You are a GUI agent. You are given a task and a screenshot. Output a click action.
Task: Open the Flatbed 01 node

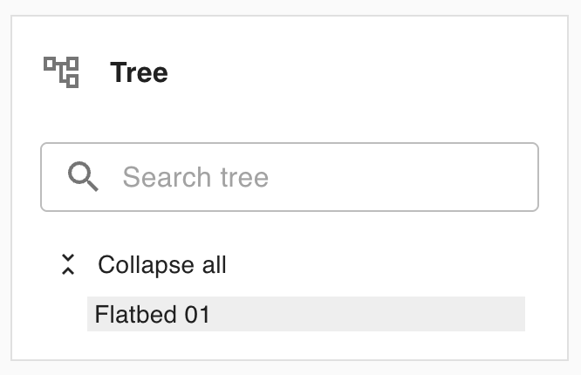click(x=153, y=314)
